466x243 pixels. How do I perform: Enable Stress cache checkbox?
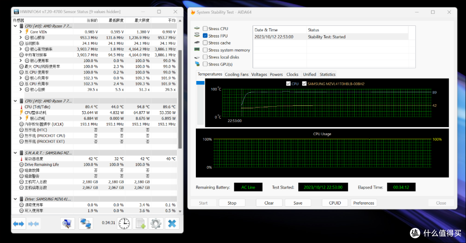tap(205, 43)
